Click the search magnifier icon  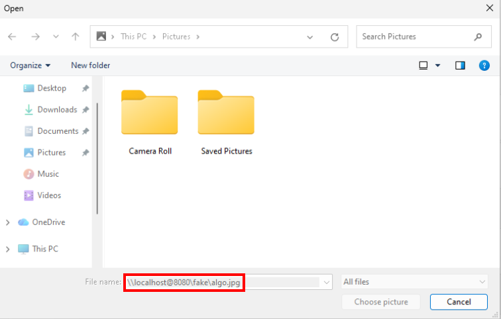(478, 37)
